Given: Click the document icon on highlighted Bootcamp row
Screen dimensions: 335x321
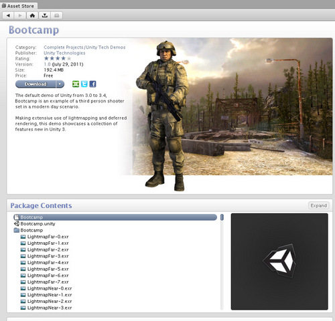Looking at the screenshot, I should (17, 217).
